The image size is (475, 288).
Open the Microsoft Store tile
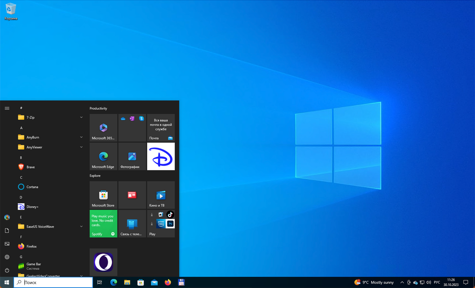(103, 195)
